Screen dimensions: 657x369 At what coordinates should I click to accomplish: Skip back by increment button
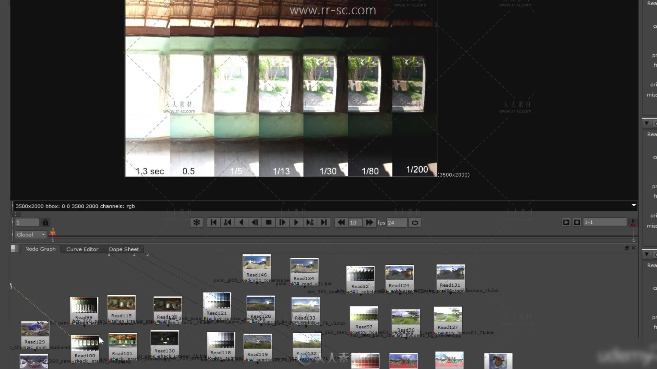[341, 222]
